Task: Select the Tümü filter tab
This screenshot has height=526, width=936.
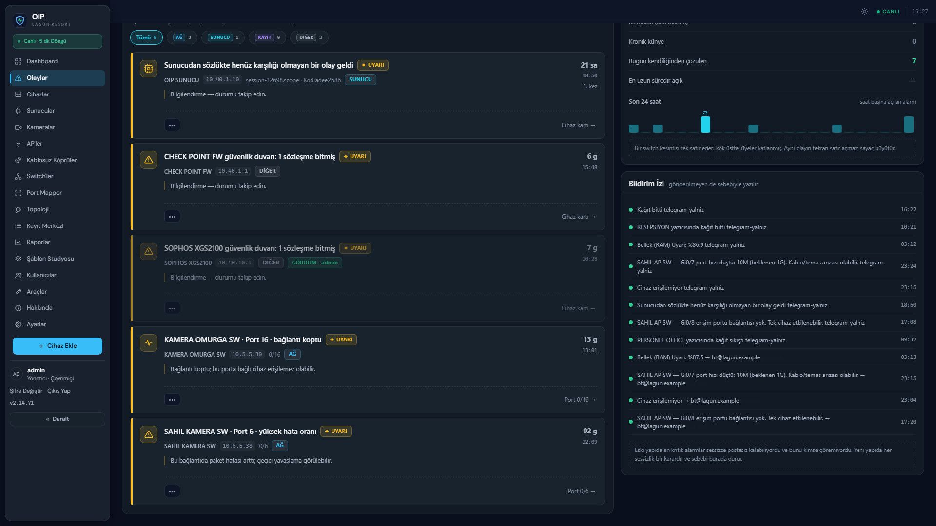Action: pyautogui.click(x=146, y=38)
